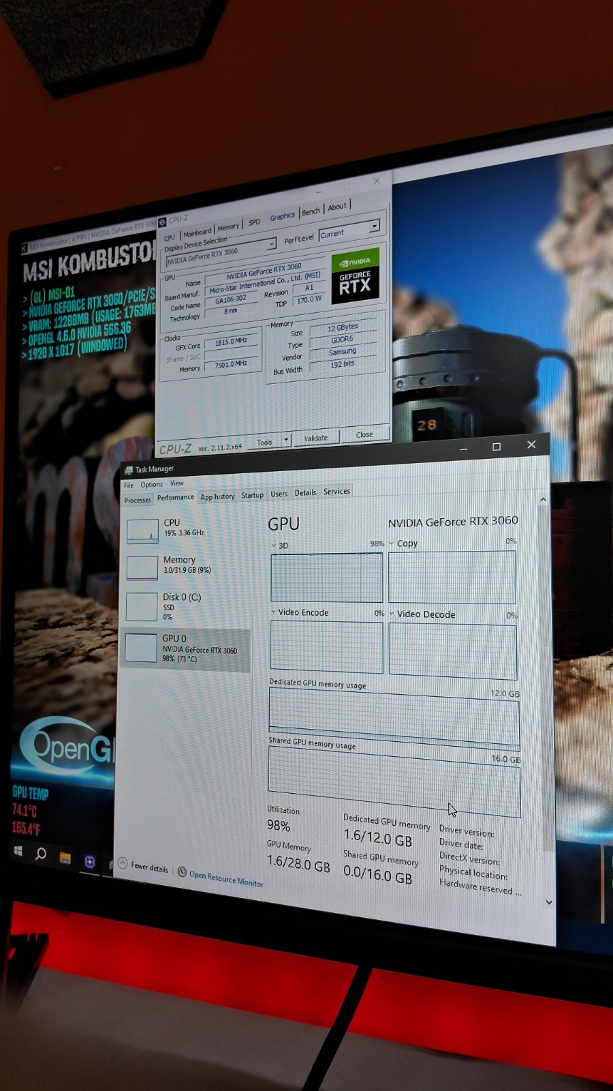The width and height of the screenshot is (613, 1091).
Task: Open the 3D engine graph dropdown
Action: point(274,545)
